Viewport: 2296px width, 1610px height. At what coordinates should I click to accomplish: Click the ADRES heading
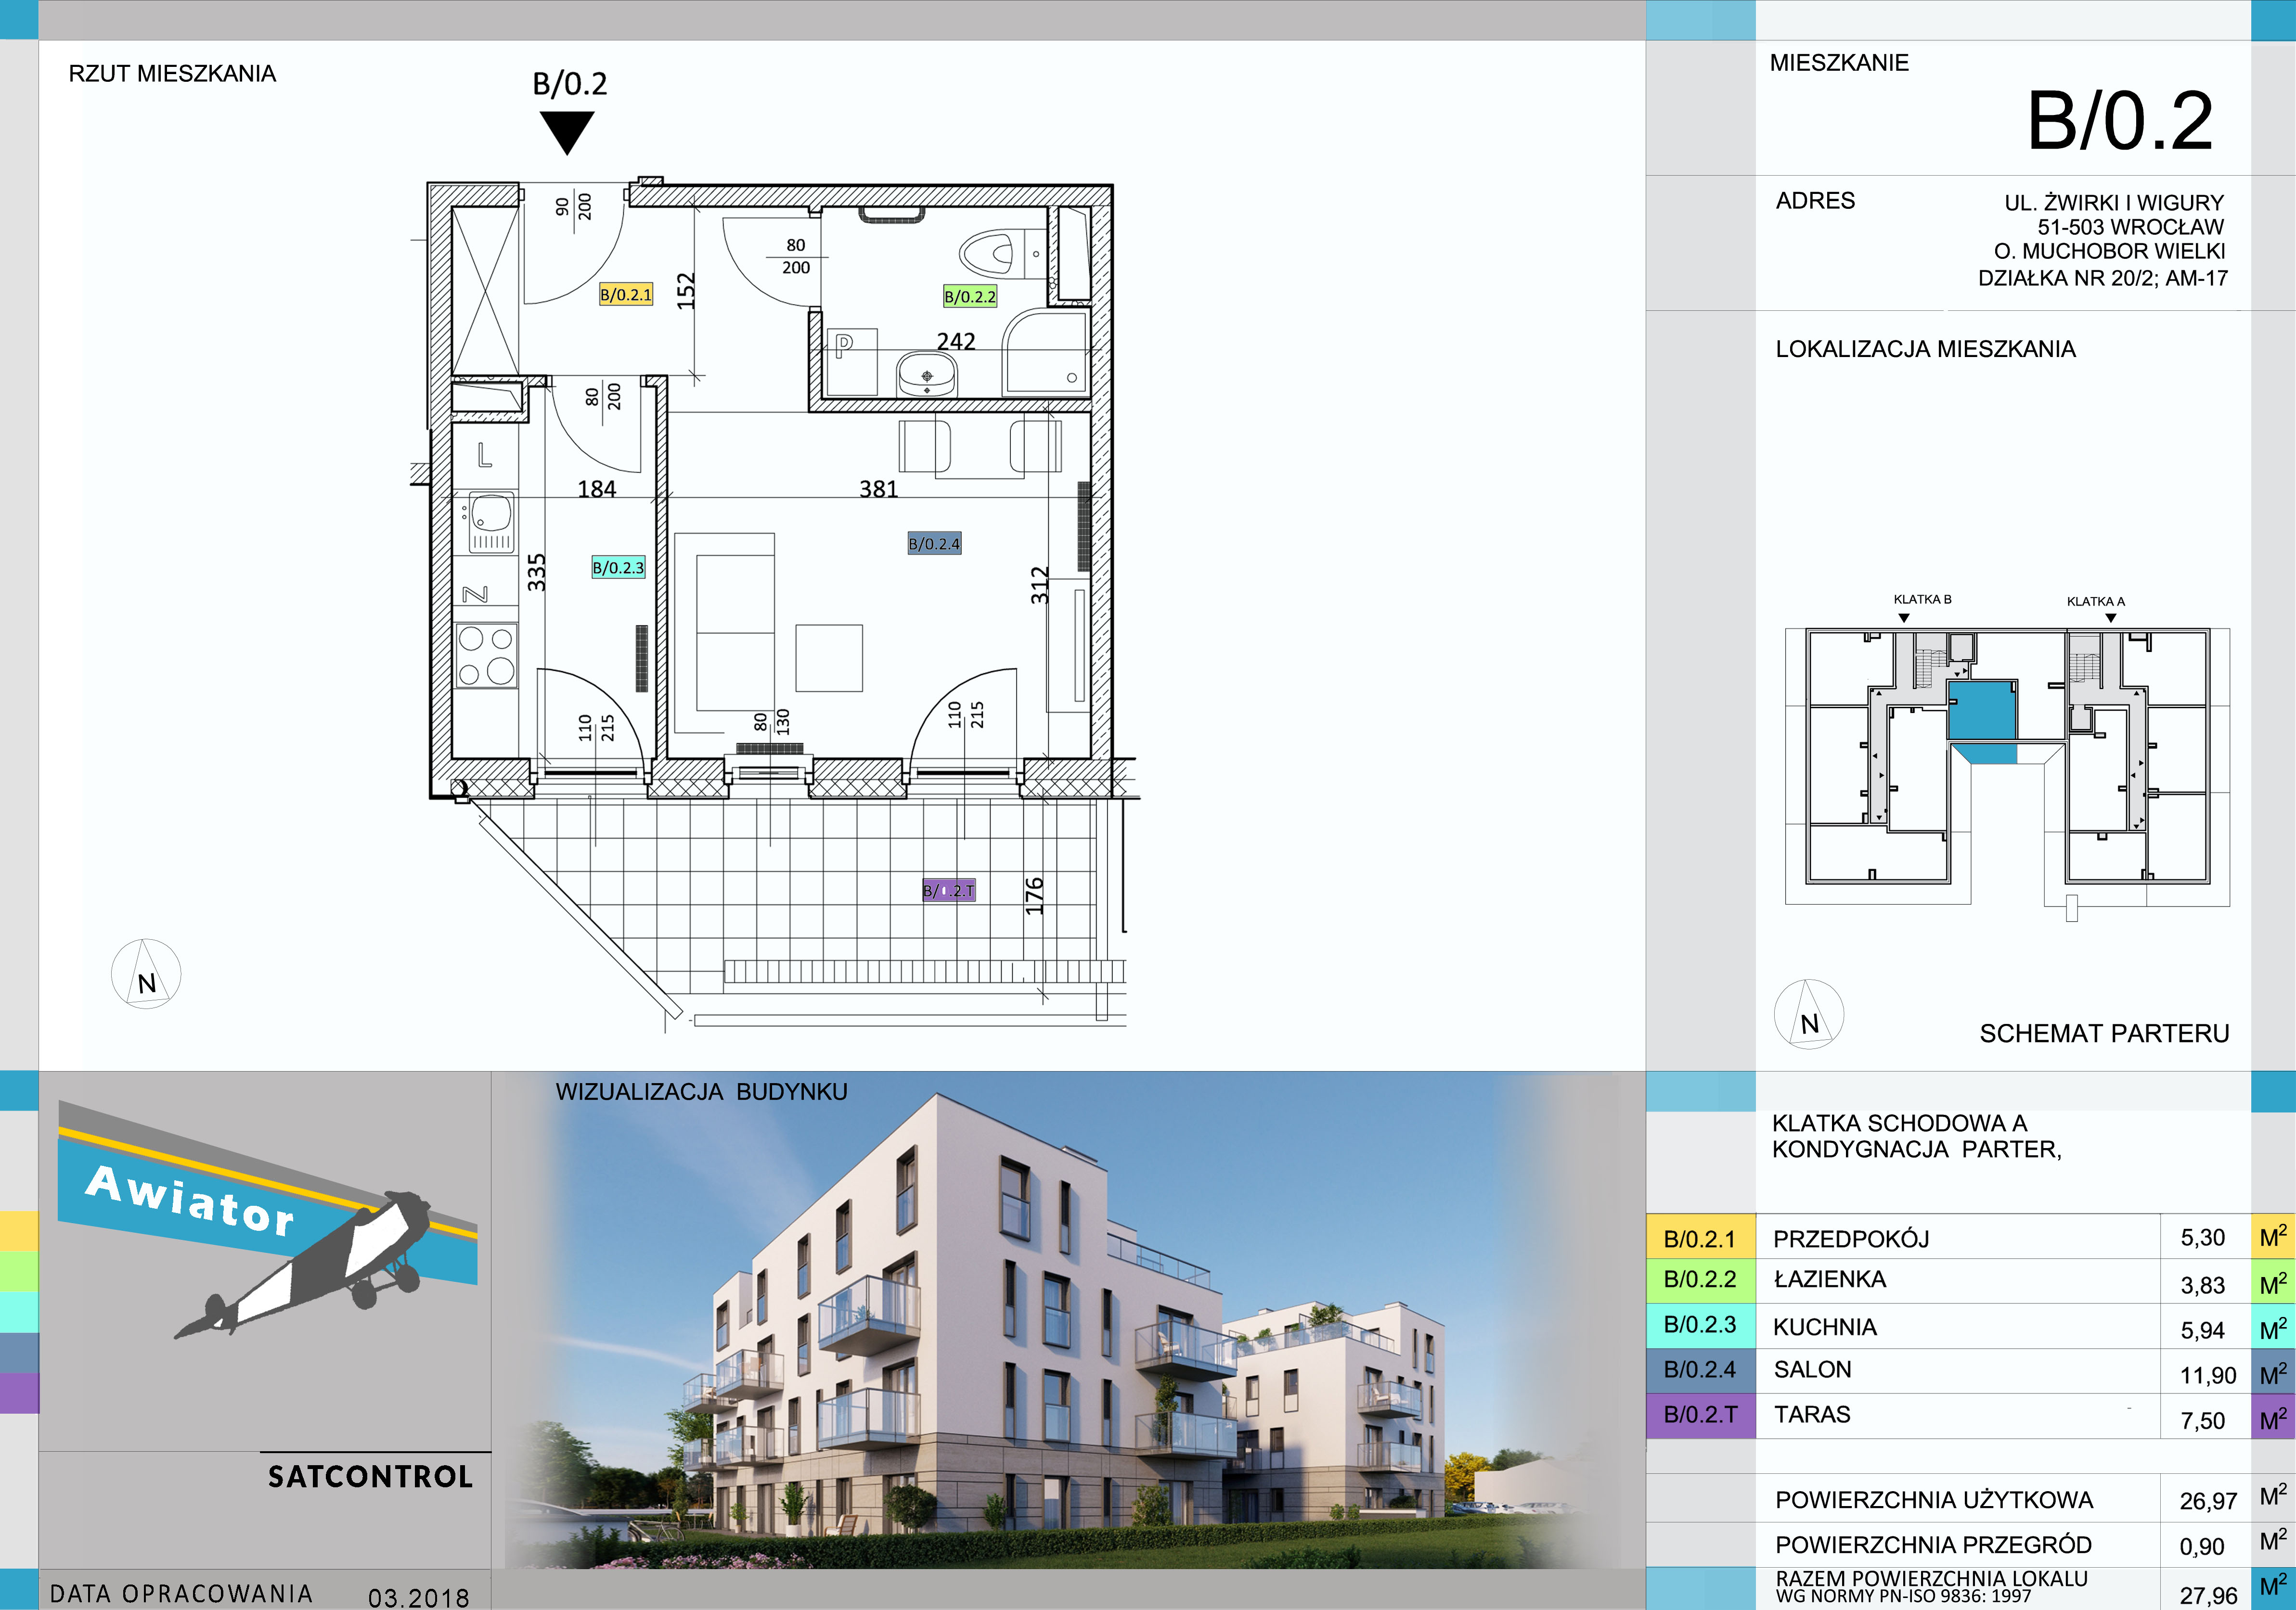pos(1815,201)
